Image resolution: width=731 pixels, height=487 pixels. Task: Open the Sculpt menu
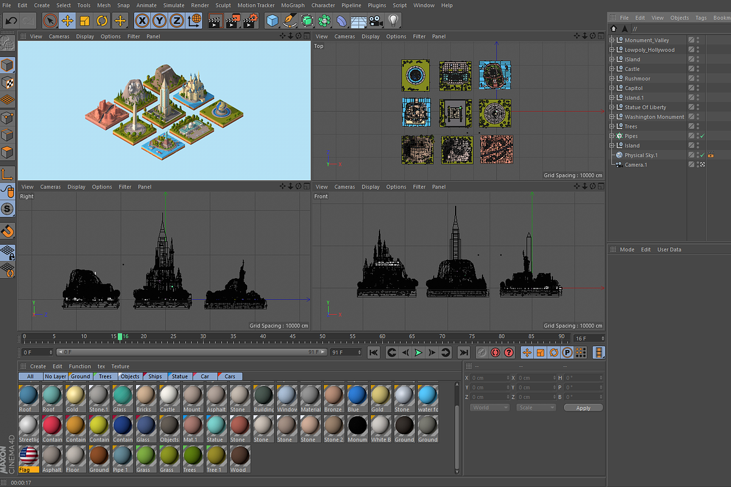(224, 5)
